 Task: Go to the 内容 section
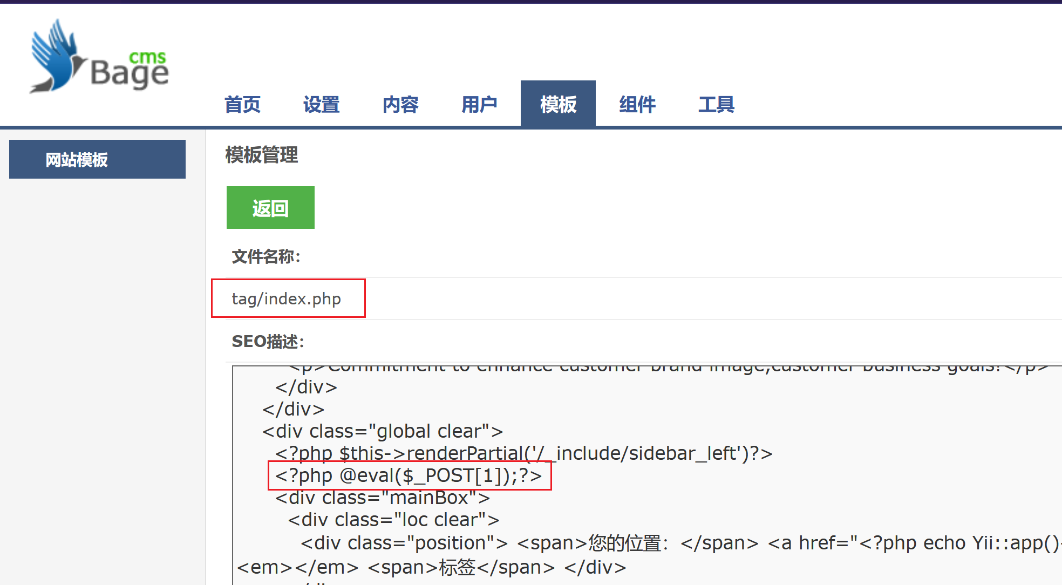tap(400, 104)
